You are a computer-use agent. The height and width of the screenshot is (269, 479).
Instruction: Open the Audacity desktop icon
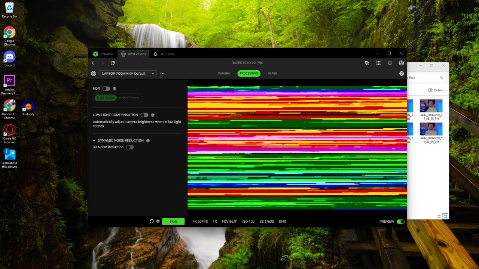[28, 108]
